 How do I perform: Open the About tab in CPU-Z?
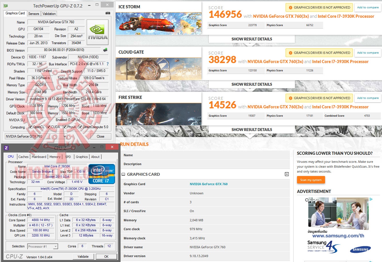[96, 157]
